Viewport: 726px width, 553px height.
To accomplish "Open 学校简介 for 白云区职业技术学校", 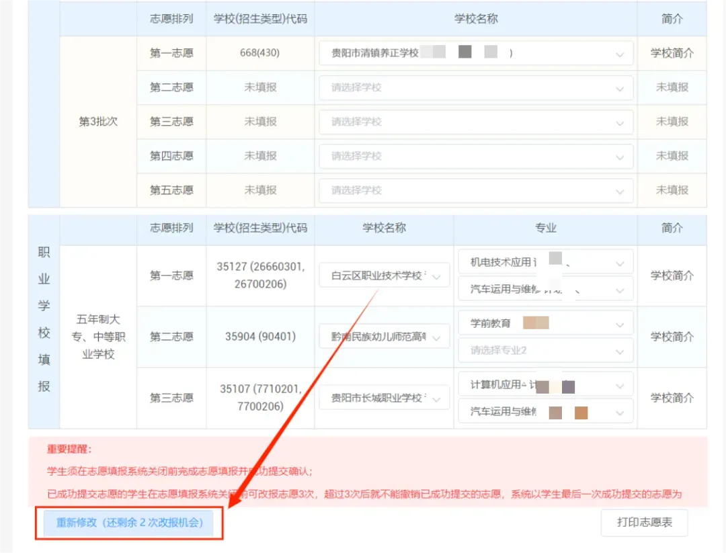I will [x=672, y=275].
